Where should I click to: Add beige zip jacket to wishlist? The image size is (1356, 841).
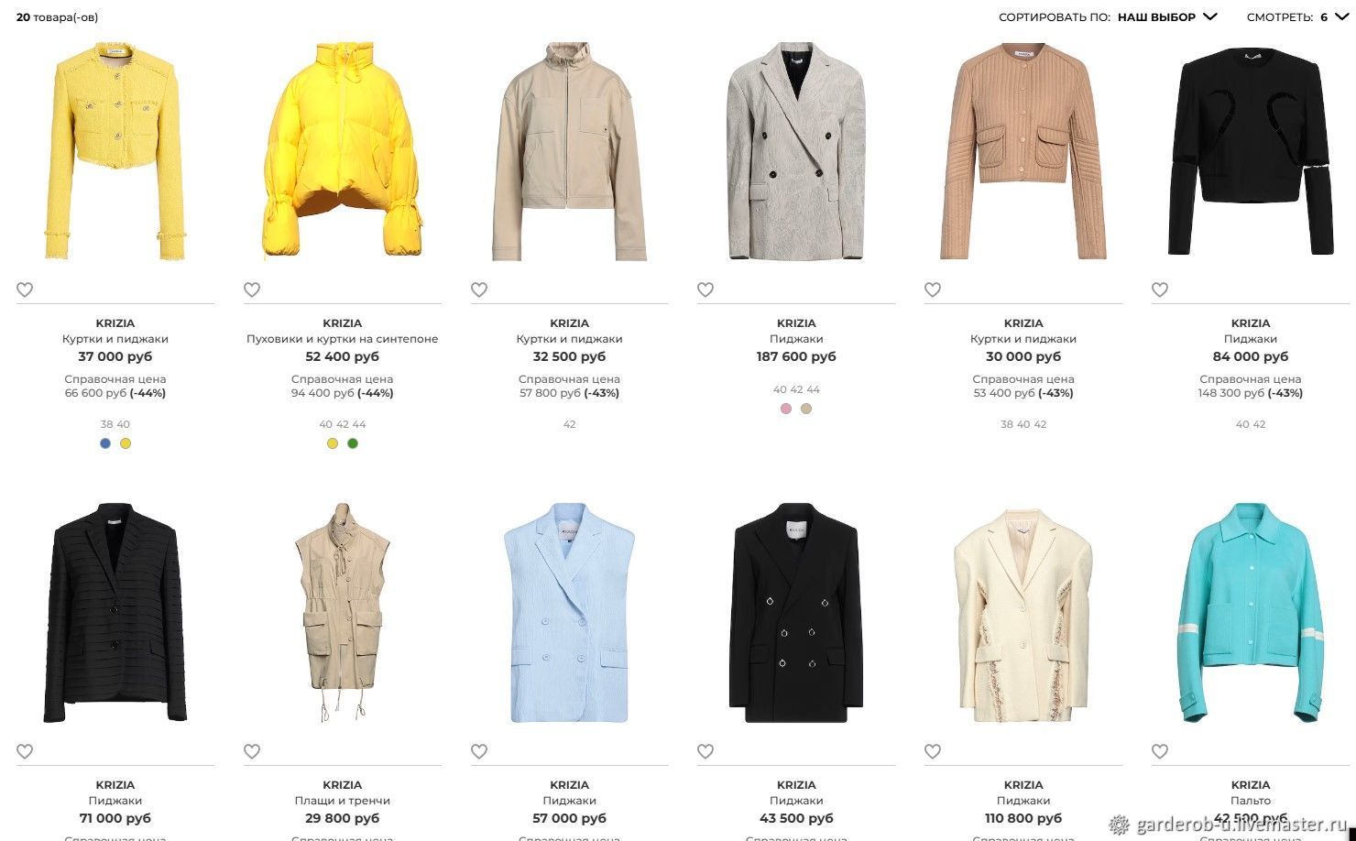tap(479, 289)
